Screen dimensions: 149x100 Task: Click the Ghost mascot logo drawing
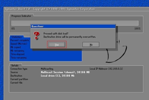click(x=117, y=51)
